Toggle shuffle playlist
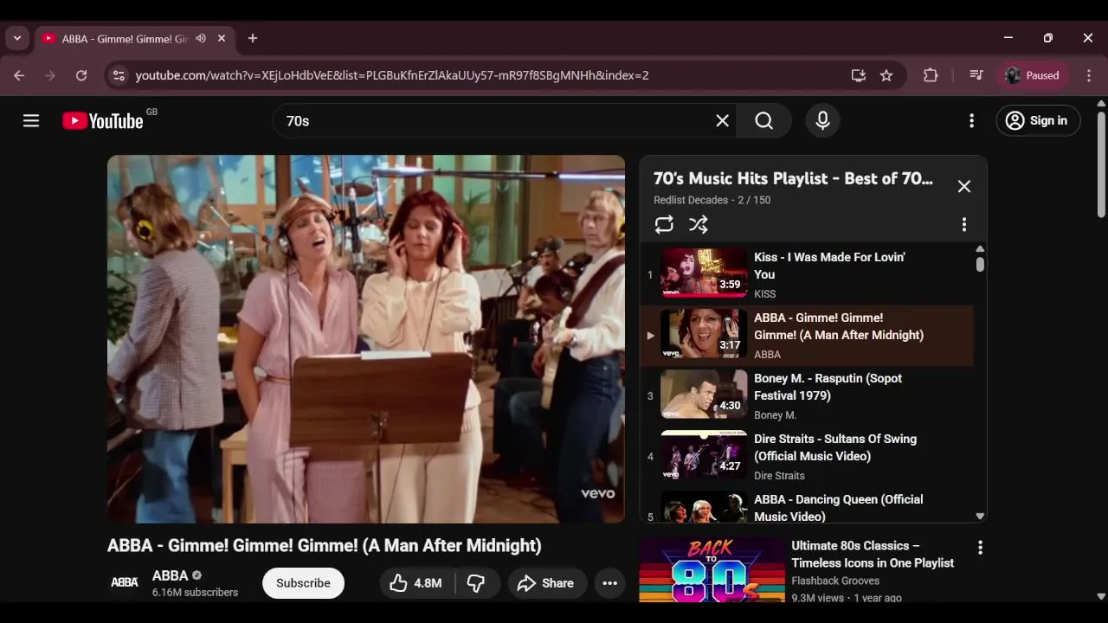1108x623 pixels. pyautogui.click(x=699, y=225)
